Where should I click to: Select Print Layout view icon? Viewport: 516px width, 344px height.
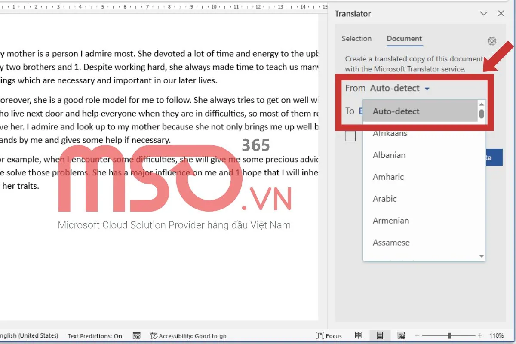coord(380,335)
